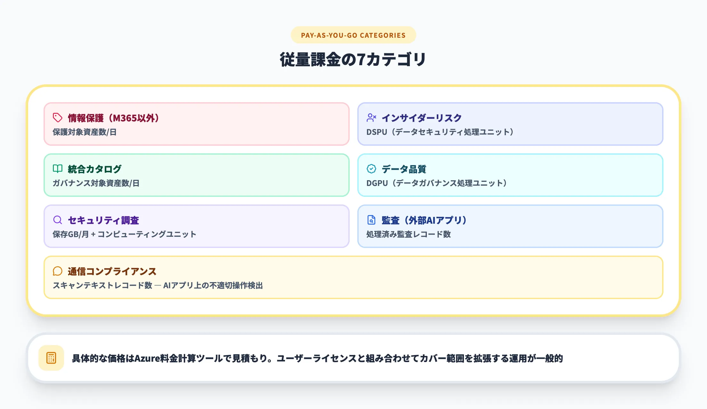Click the PAY-AS-YOU-GO CATEGORIES badge
The width and height of the screenshot is (707, 409).
[353, 35]
